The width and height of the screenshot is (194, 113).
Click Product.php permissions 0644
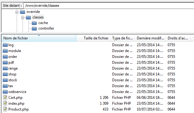(171, 109)
